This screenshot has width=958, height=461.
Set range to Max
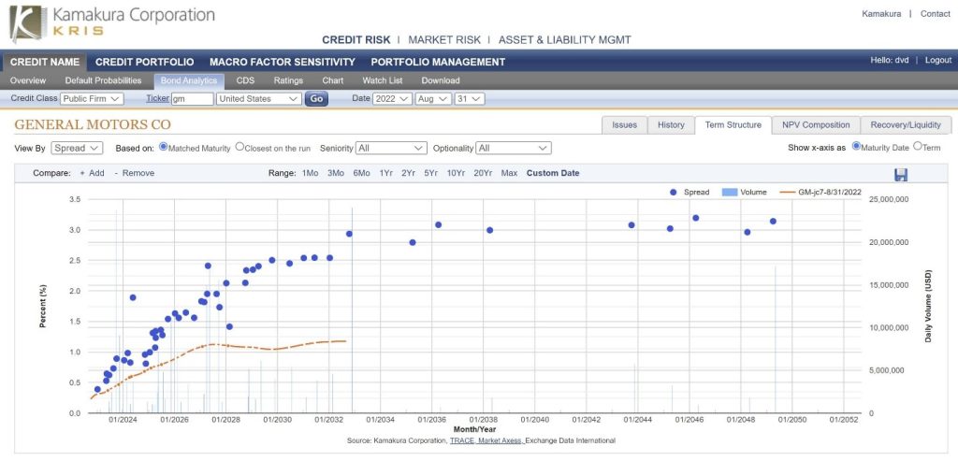pyautogui.click(x=509, y=173)
